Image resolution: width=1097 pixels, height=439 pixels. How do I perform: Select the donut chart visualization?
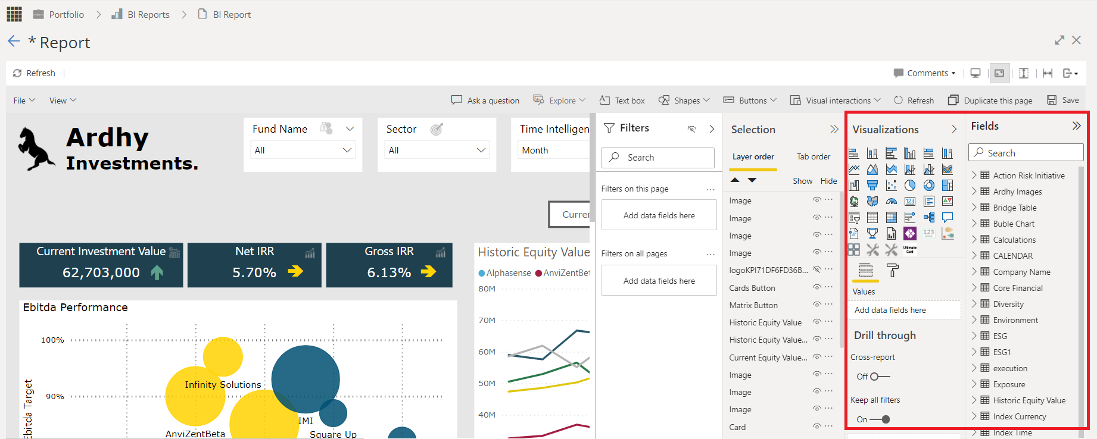(929, 186)
